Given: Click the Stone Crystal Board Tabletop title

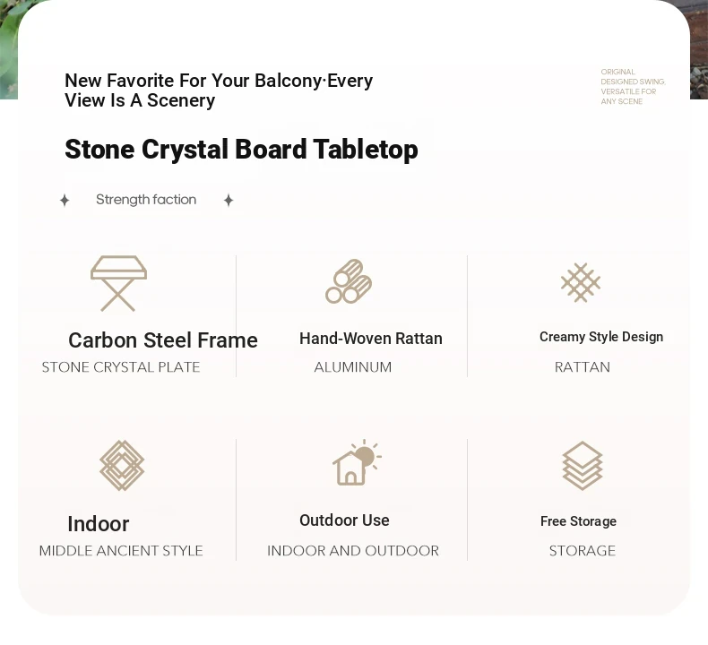Looking at the screenshot, I should click(x=241, y=150).
